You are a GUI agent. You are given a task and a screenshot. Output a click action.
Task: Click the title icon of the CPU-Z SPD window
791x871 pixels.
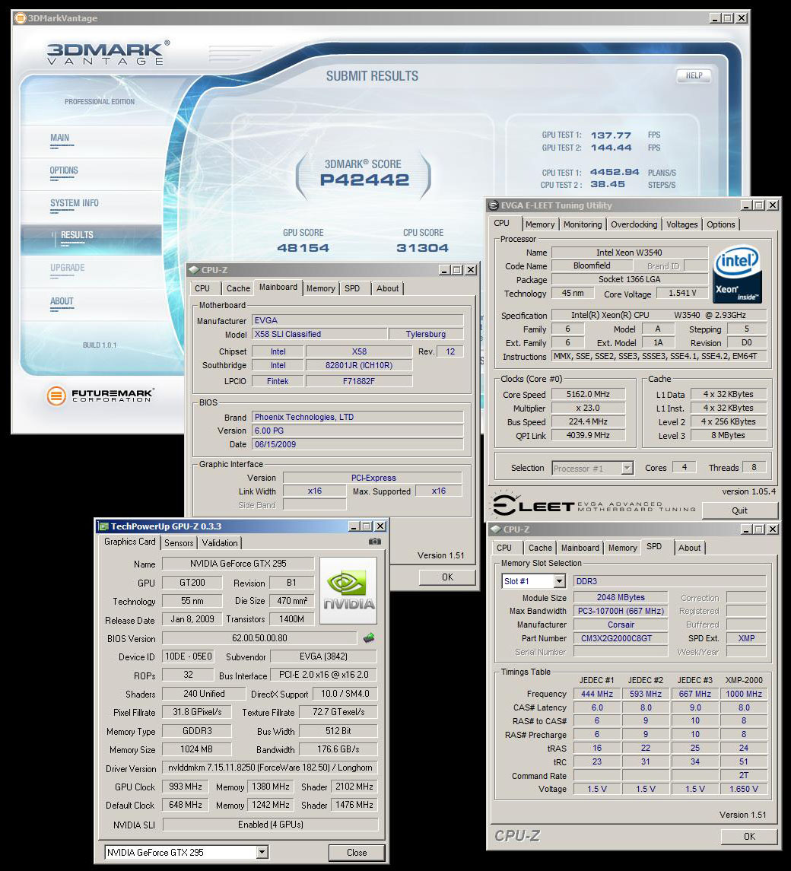(496, 529)
